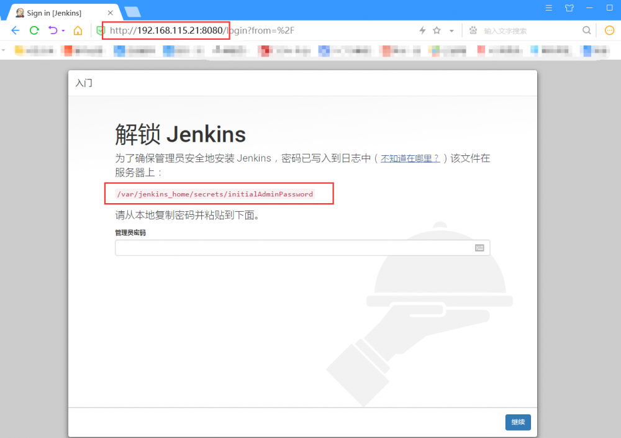Open the orange smiley options icon
Screen dimensions: 621x438
pyautogui.click(x=609, y=30)
